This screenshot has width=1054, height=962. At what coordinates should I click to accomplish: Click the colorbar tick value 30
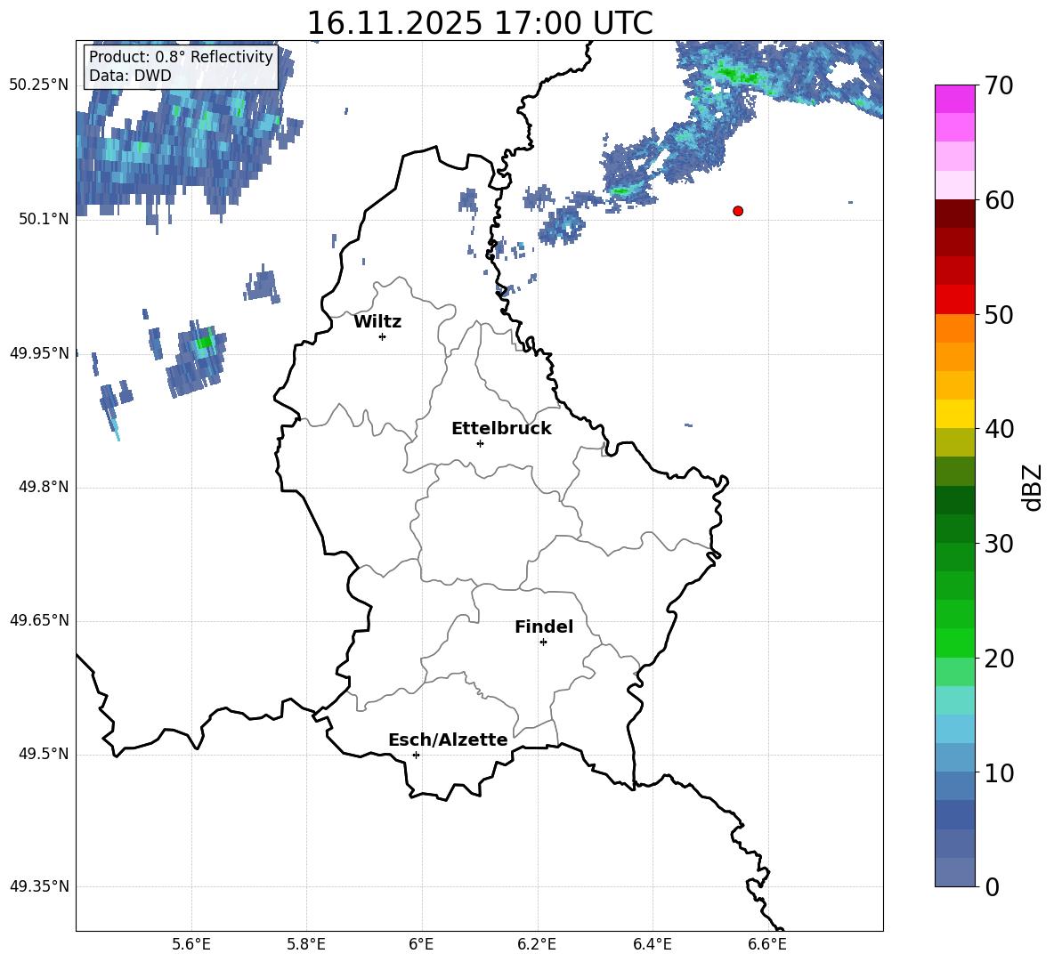point(999,544)
